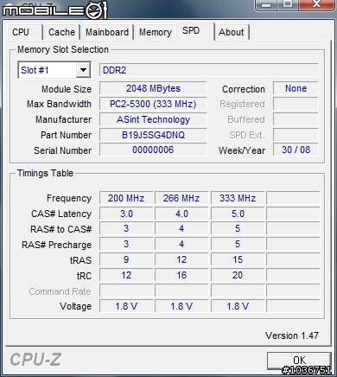Minimize the CPU-Z window

[x=266, y=5]
